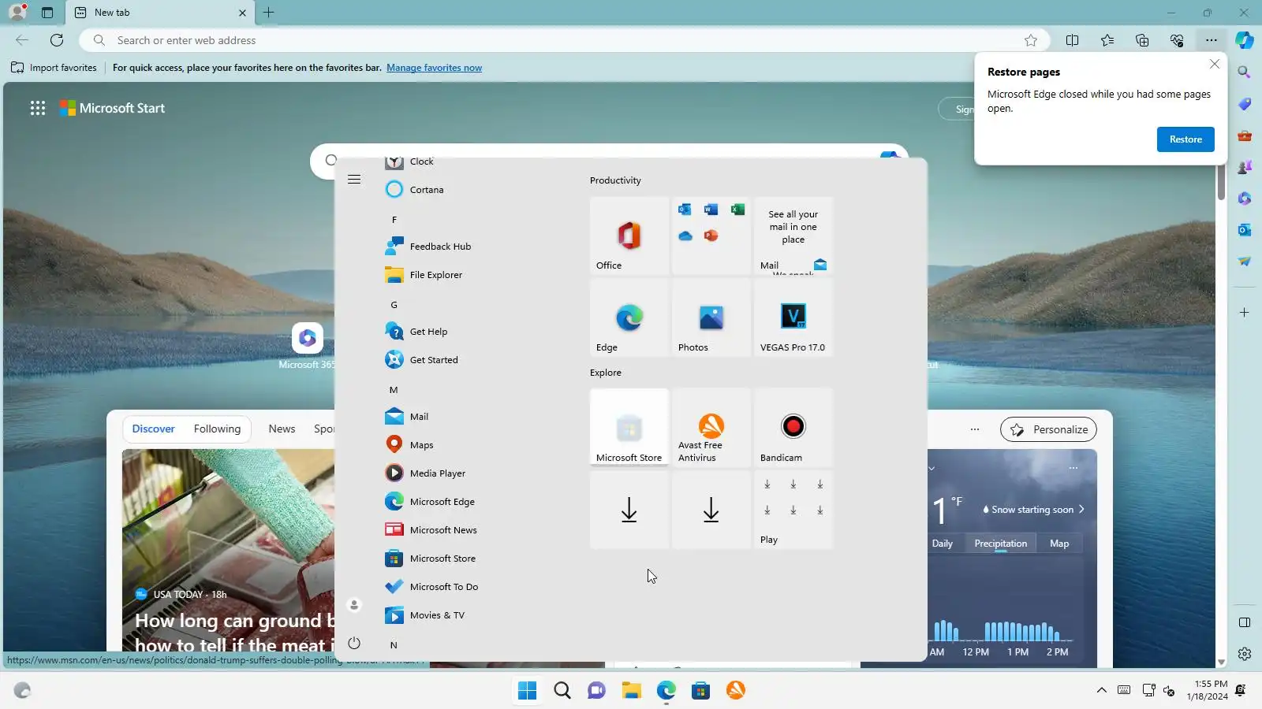Jump to letter M in app list

point(394,390)
